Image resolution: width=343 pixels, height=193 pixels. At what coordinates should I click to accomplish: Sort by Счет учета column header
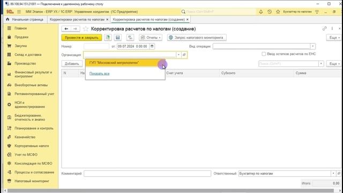(192, 73)
